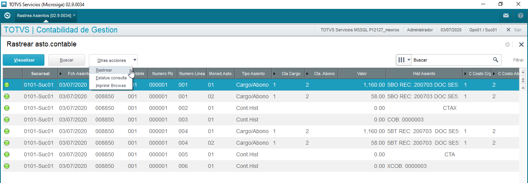Choose Estatus consulta from the menu
This screenshot has height=183, width=528.
point(111,78)
